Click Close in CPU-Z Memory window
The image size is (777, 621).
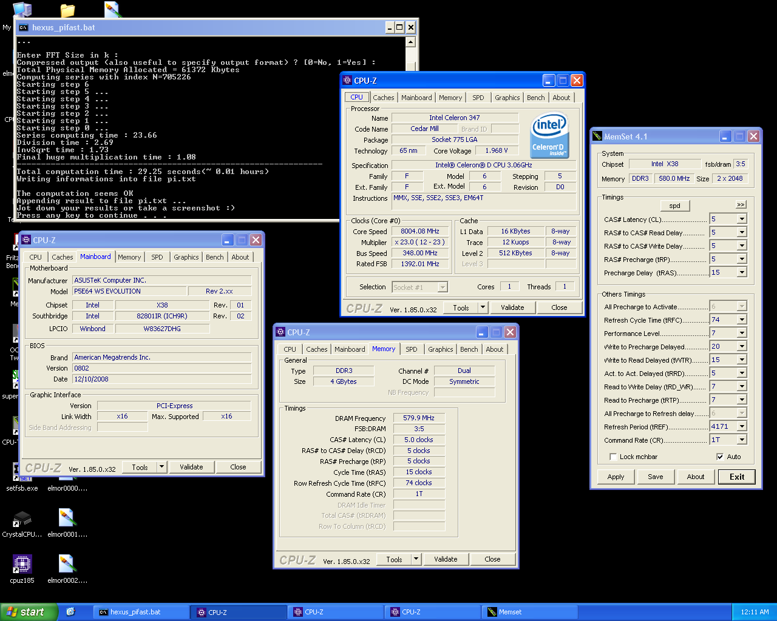pos(493,559)
